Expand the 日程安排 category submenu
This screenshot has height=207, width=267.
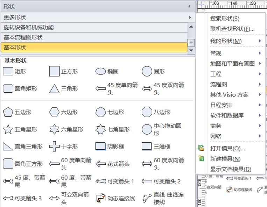tap(235, 105)
